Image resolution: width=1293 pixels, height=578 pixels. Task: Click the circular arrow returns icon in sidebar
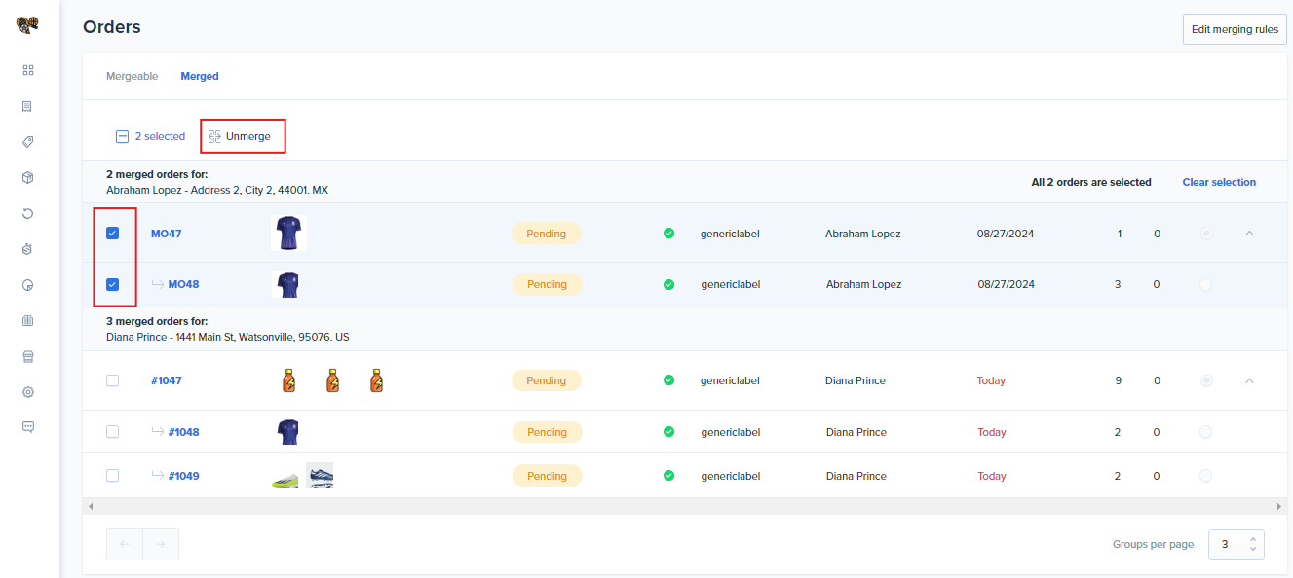click(x=28, y=213)
